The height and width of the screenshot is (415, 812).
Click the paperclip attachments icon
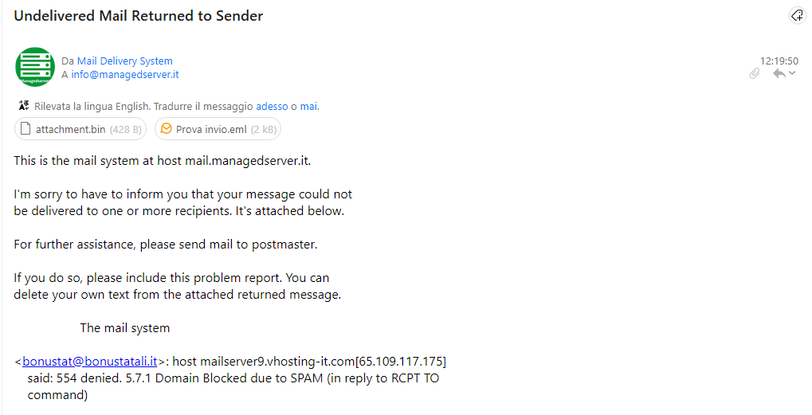(x=755, y=73)
